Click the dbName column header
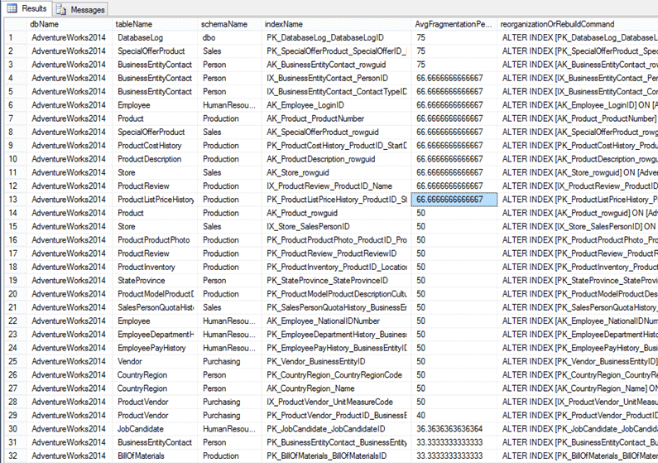The height and width of the screenshot is (463, 658). click(70, 24)
